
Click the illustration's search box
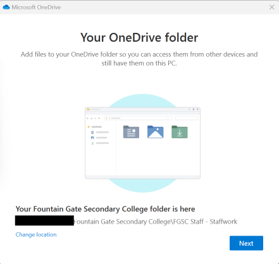point(187,118)
